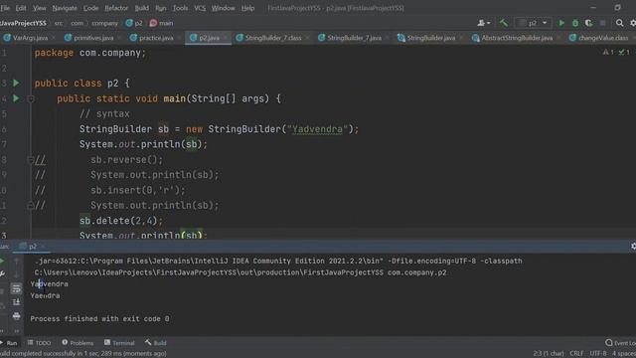This screenshot has width=636, height=358.
Task: Click the company breadcrumb
Action: point(104,23)
